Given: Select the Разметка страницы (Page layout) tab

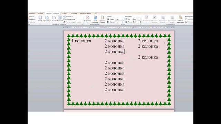Looking at the screenshot, I should [x=53, y=13].
